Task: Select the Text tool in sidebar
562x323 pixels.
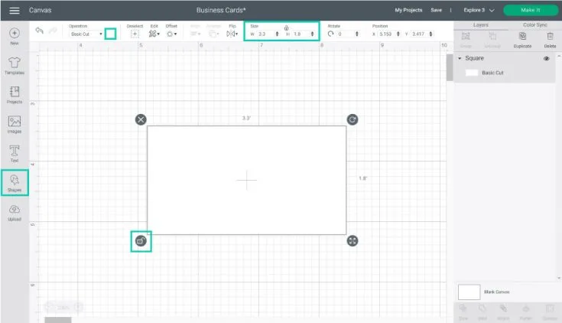Action: (x=15, y=152)
